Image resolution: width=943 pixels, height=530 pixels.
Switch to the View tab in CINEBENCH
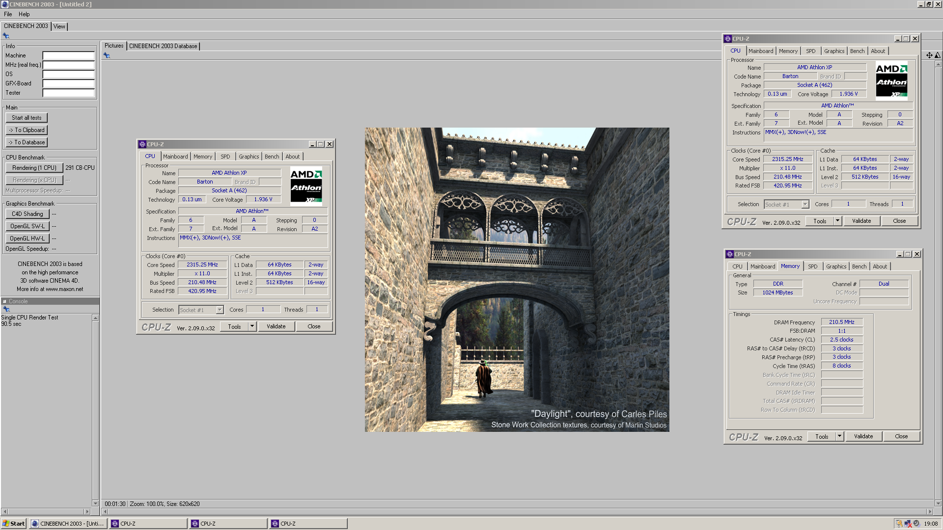click(59, 26)
